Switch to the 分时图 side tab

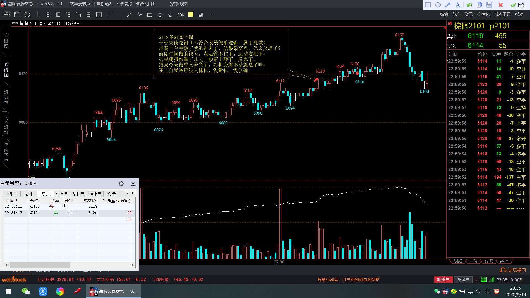click(6, 41)
